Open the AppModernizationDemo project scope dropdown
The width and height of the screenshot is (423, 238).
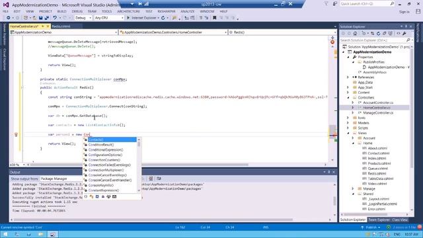(x=63, y=32)
